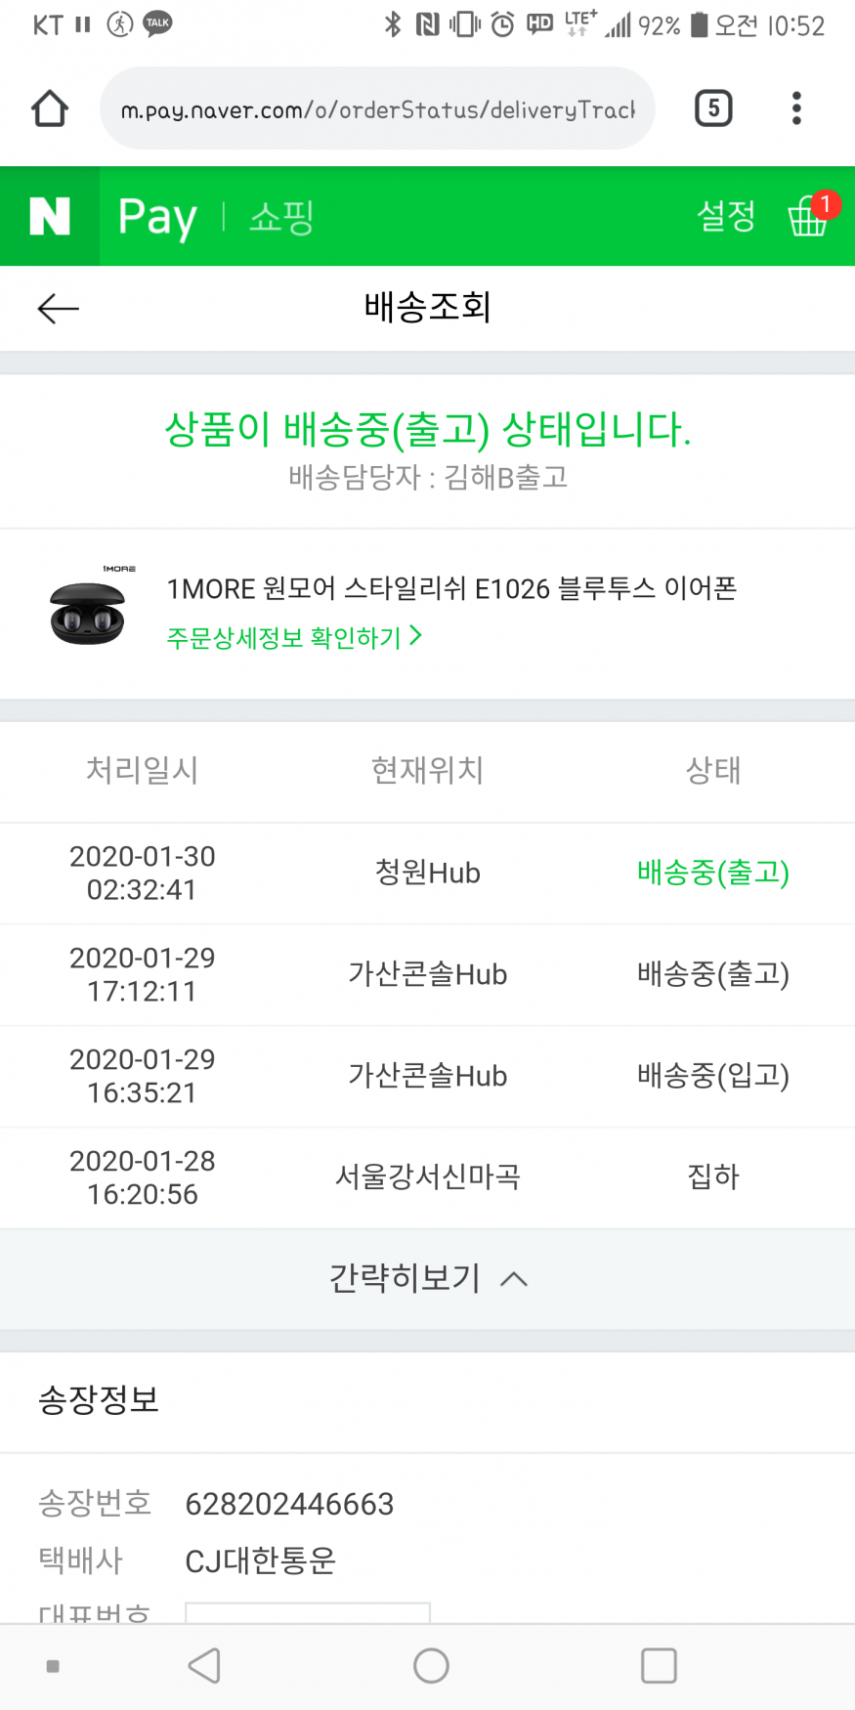Tap the green 배송중(출고) status at 청원Hub
Screen dimensions: 855x1710
point(712,873)
